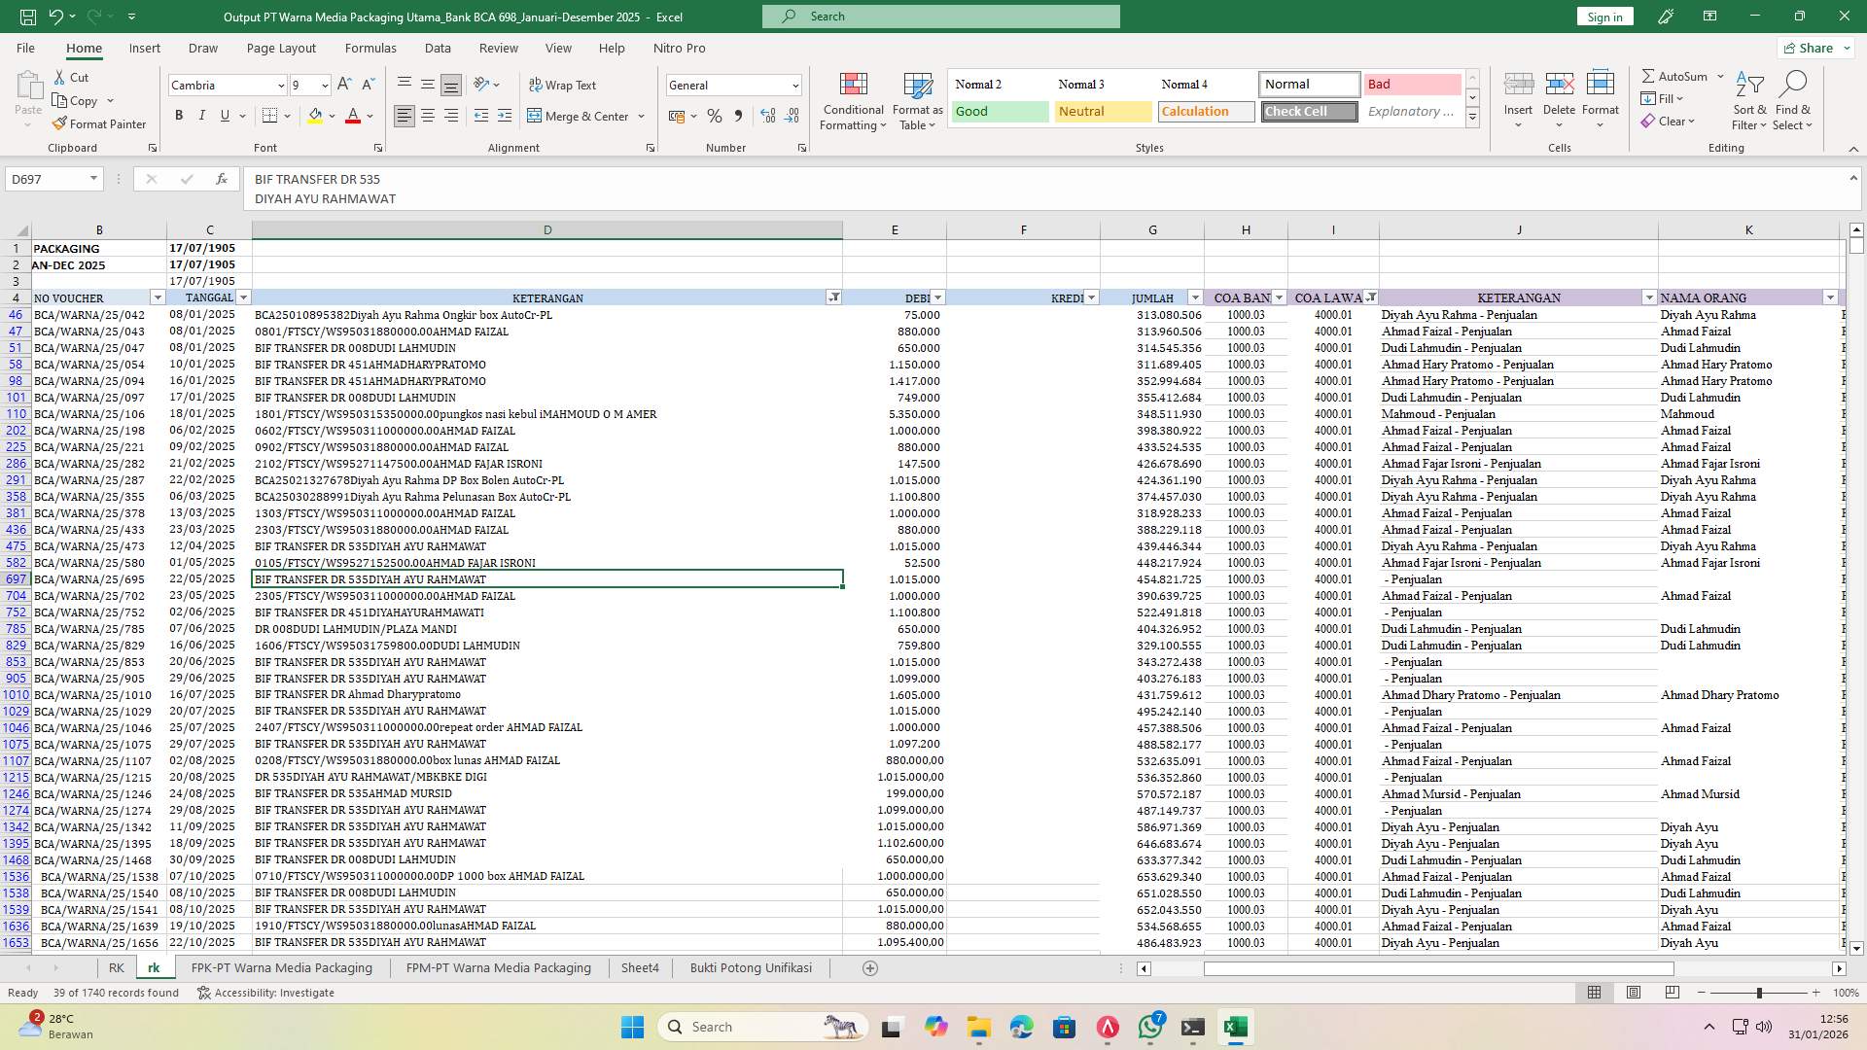Screen dimensions: 1867x1050
Task: Toggle italic formatting
Action: (x=202, y=115)
